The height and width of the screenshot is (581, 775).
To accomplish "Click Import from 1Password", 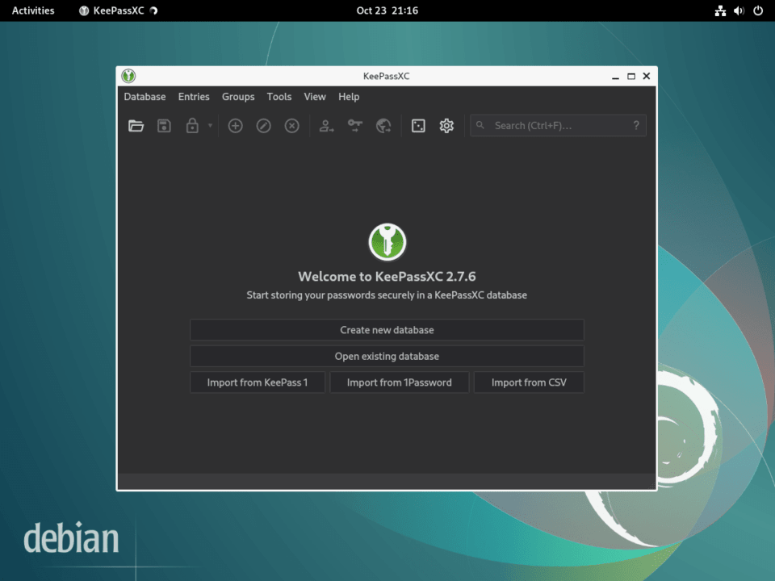I will [399, 382].
